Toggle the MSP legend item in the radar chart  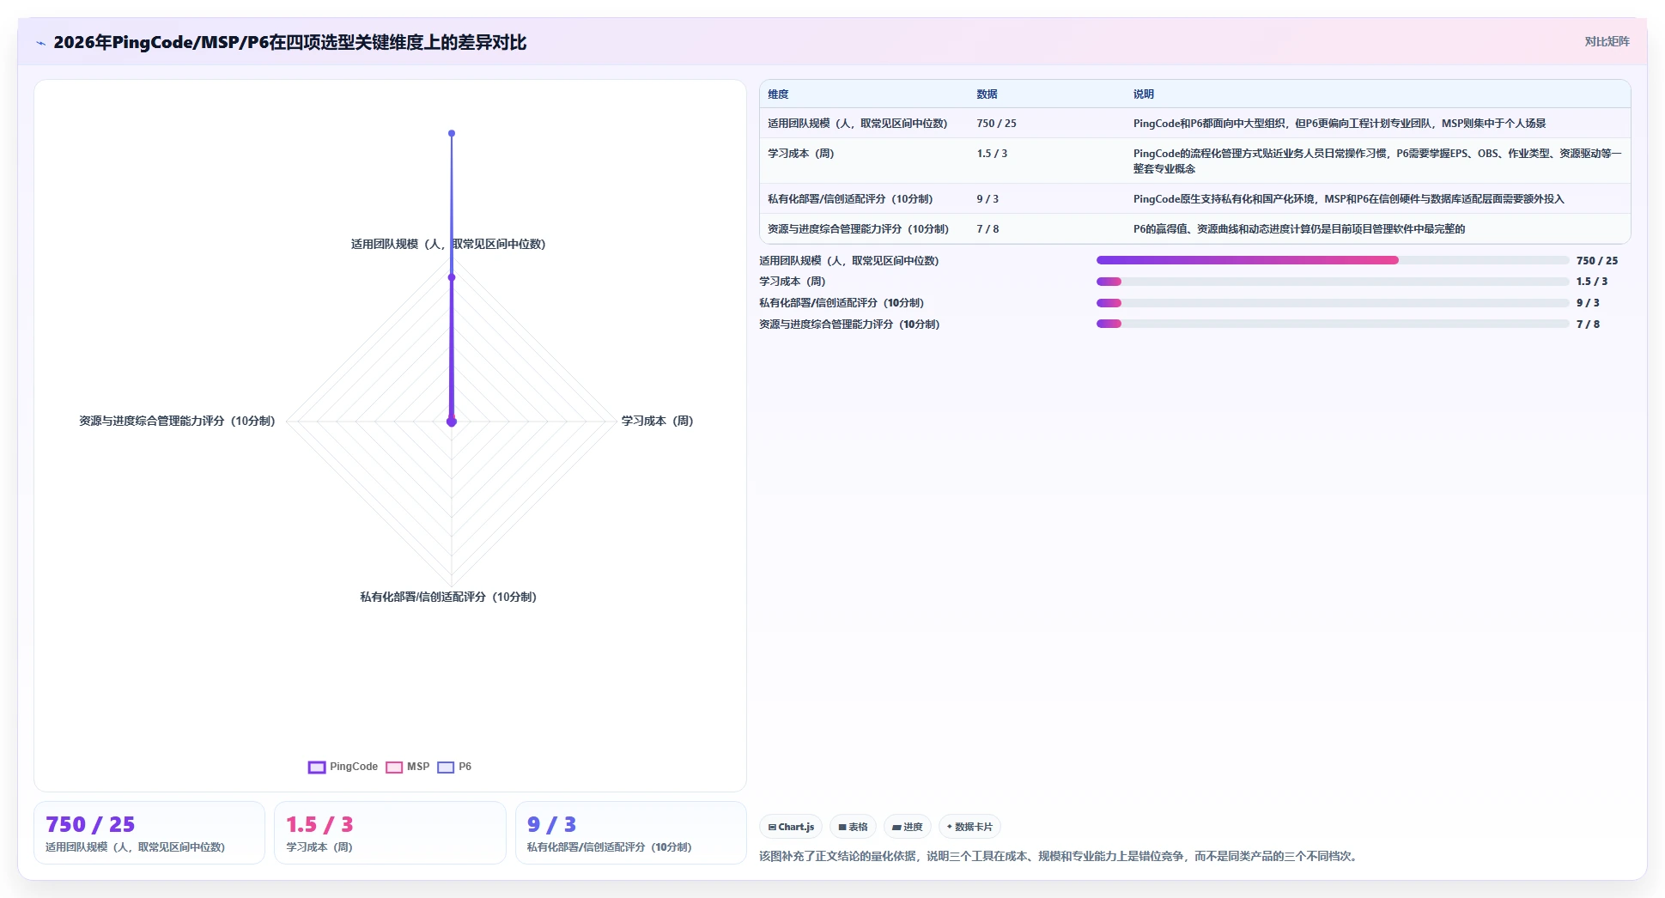click(x=408, y=767)
